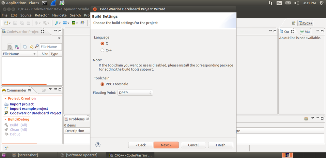
Task: Open the Navigate menu
Action: (x=59, y=15)
